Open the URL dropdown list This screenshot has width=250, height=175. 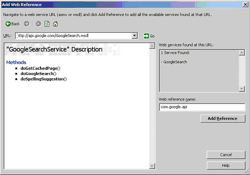(x=135, y=36)
